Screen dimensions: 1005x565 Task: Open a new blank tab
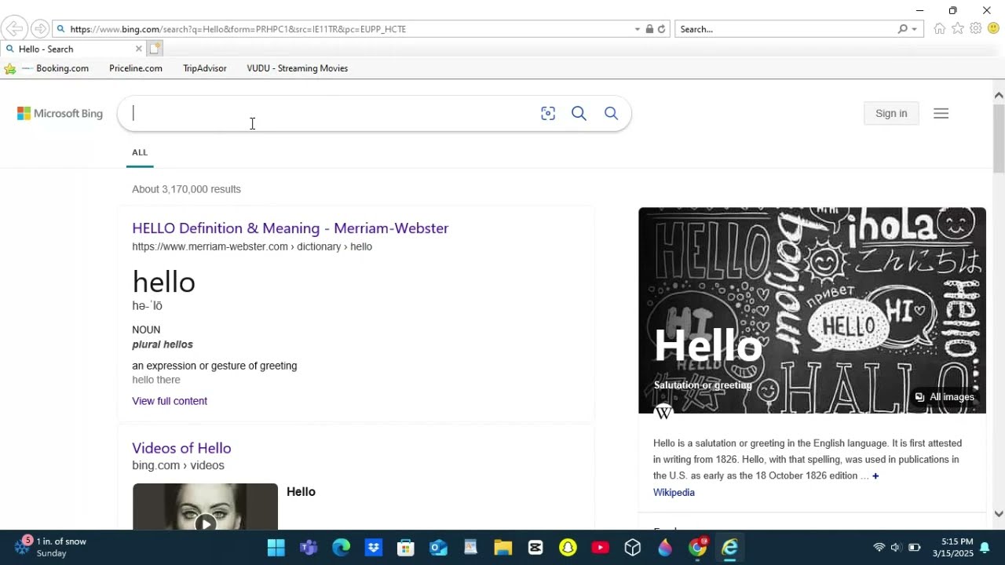coord(155,49)
